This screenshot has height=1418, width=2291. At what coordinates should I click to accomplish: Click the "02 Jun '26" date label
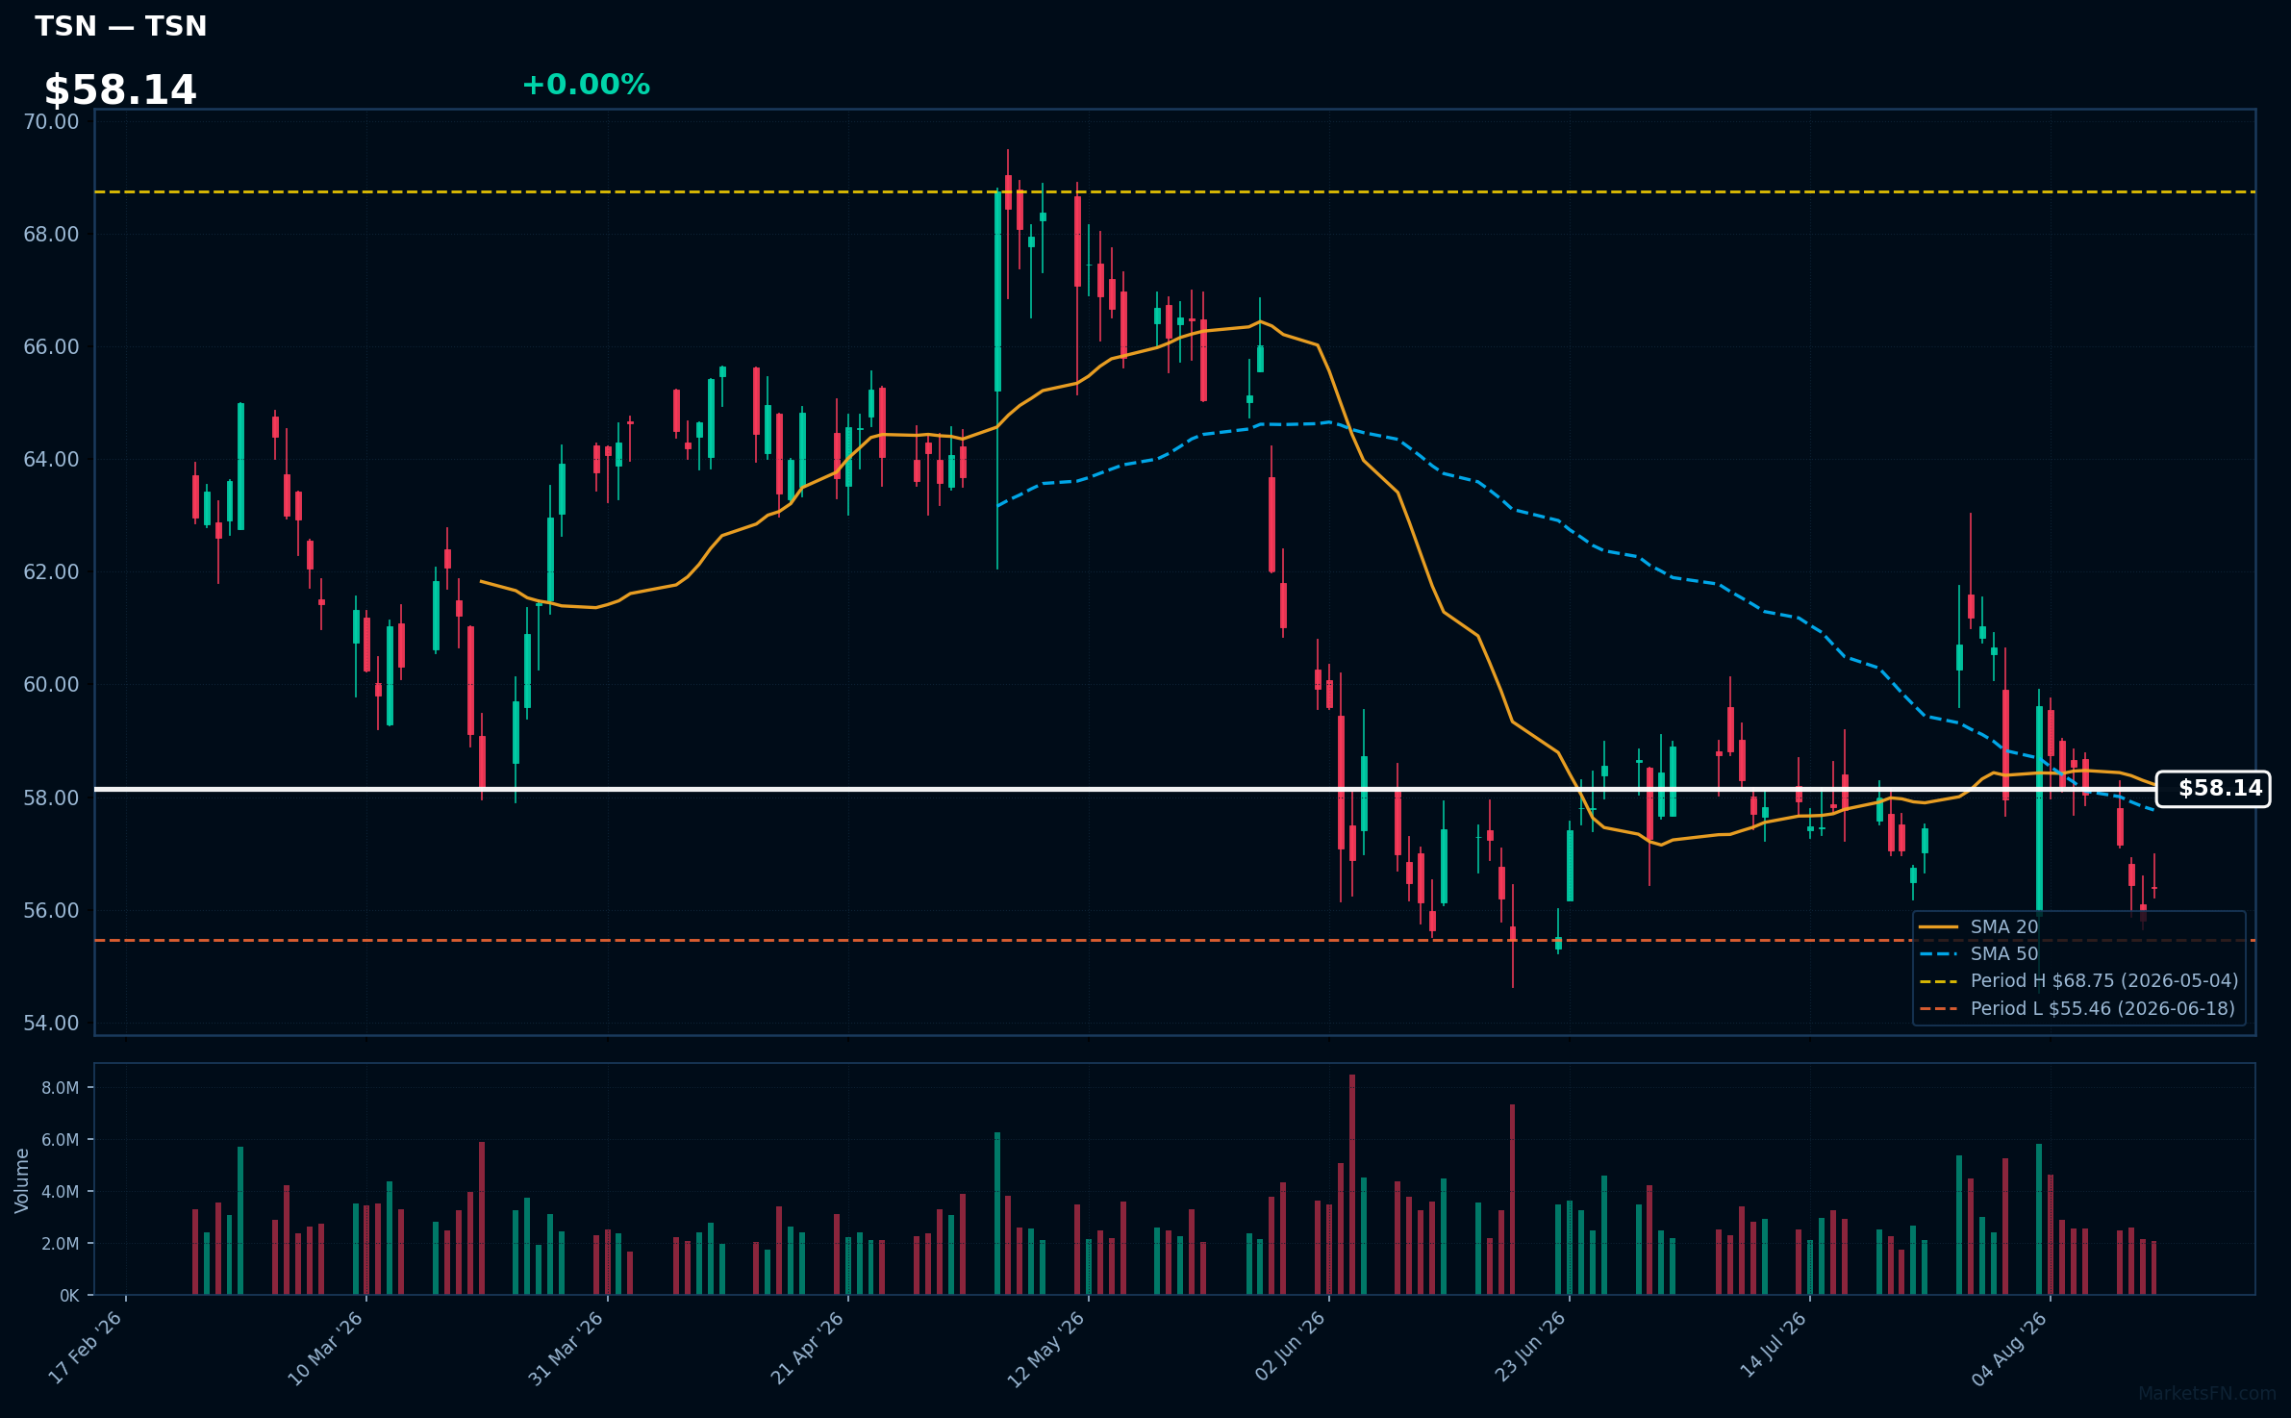[1290, 1348]
